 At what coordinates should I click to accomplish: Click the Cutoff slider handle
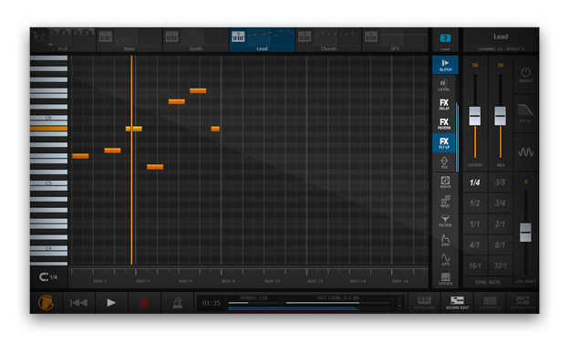pos(475,116)
